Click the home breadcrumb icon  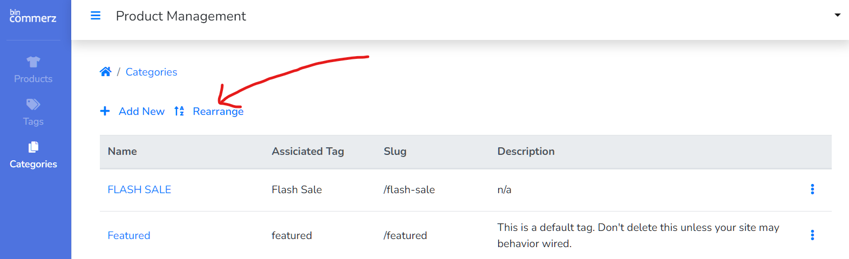(106, 72)
